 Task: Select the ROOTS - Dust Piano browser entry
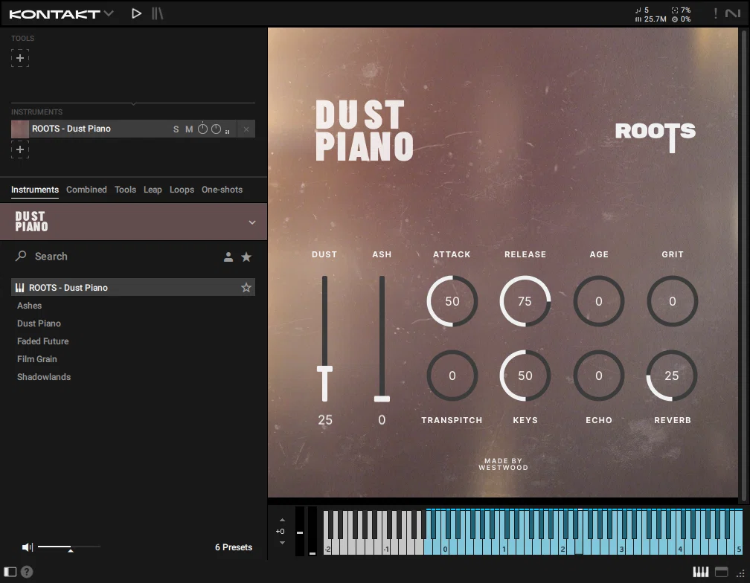(133, 287)
